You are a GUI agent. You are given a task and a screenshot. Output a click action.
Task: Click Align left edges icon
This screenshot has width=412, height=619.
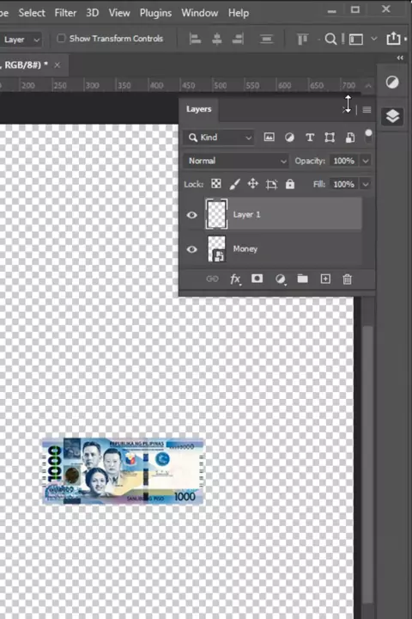tap(195, 39)
